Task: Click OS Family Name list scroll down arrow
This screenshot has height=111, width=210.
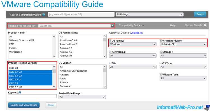Action: click(x=105, y=56)
